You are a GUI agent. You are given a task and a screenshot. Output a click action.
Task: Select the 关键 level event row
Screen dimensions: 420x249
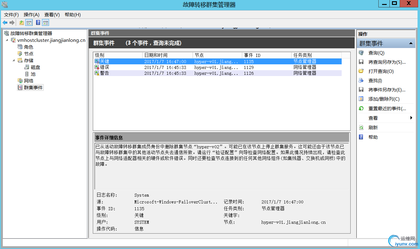(x=217, y=62)
